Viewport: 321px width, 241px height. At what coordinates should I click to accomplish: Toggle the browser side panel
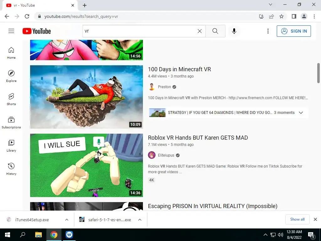pyautogui.click(x=294, y=16)
